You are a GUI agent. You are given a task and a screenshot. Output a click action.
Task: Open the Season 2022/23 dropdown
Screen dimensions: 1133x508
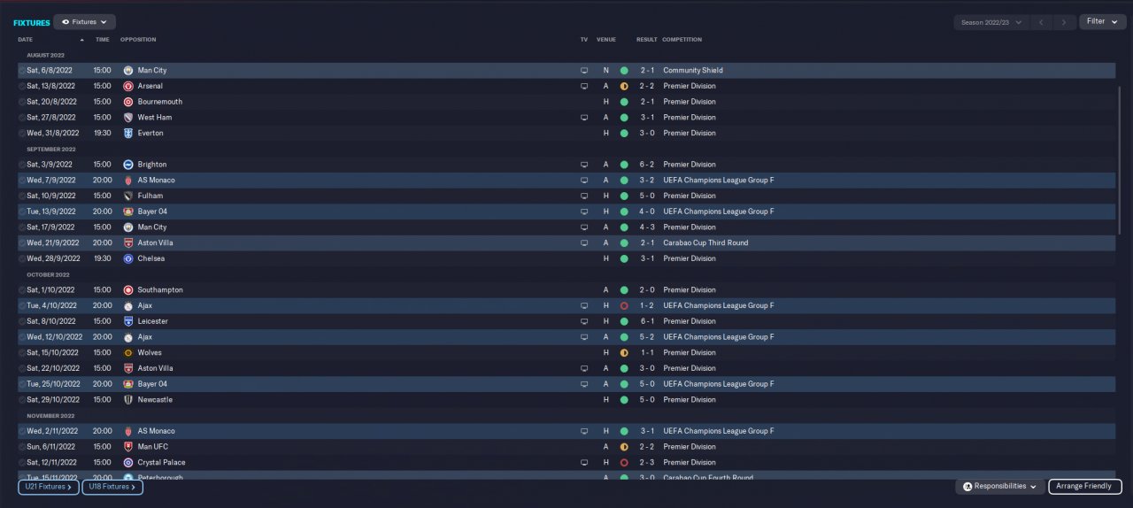tap(991, 22)
